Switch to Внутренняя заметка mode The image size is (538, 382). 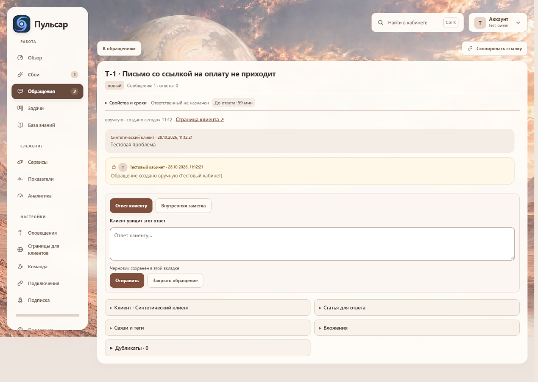coord(183,205)
